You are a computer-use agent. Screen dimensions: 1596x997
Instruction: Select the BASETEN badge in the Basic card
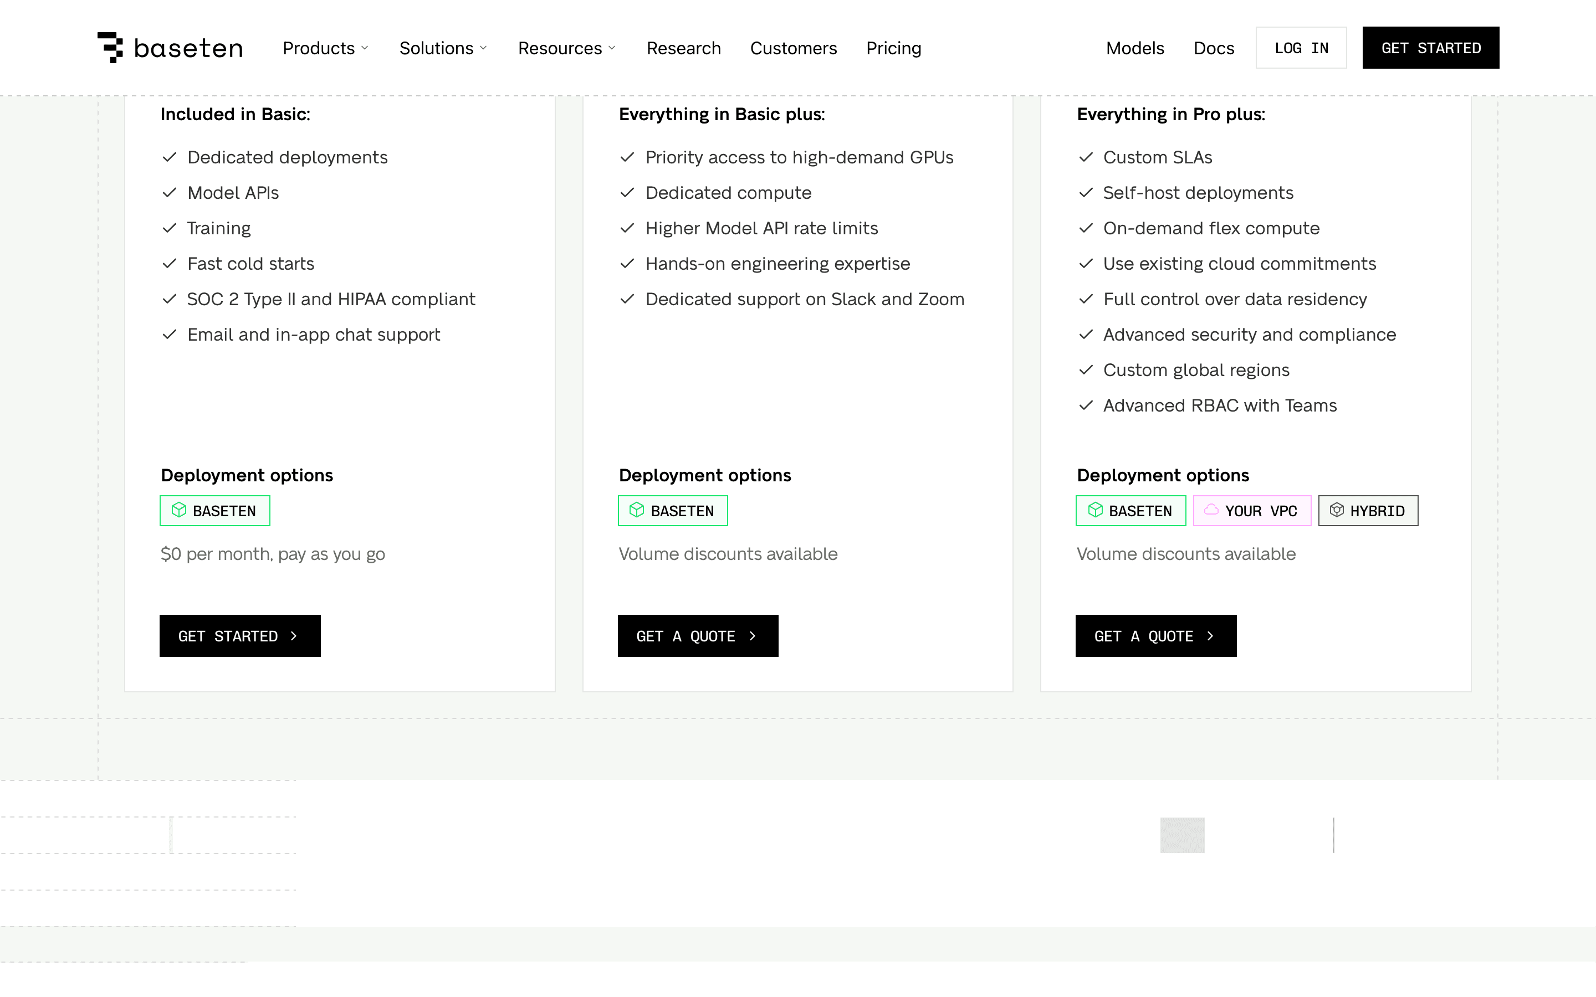[x=214, y=510]
